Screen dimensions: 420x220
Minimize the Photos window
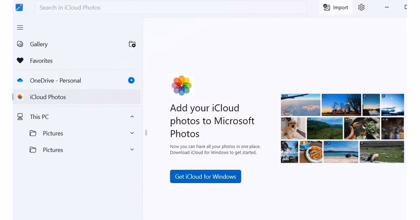coord(387,7)
